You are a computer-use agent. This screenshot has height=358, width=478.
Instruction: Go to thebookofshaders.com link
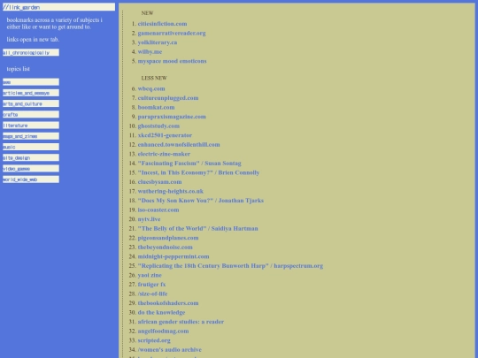(168, 303)
